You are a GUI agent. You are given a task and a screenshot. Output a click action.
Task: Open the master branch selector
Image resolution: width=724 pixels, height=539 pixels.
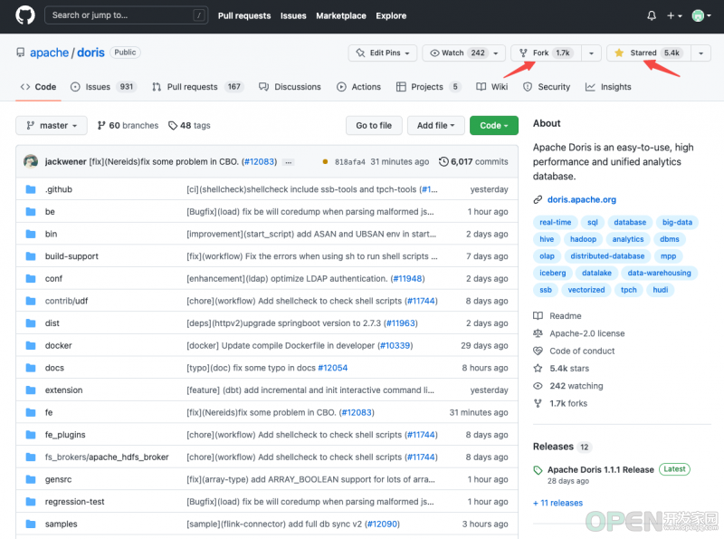pyautogui.click(x=52, y=125)
